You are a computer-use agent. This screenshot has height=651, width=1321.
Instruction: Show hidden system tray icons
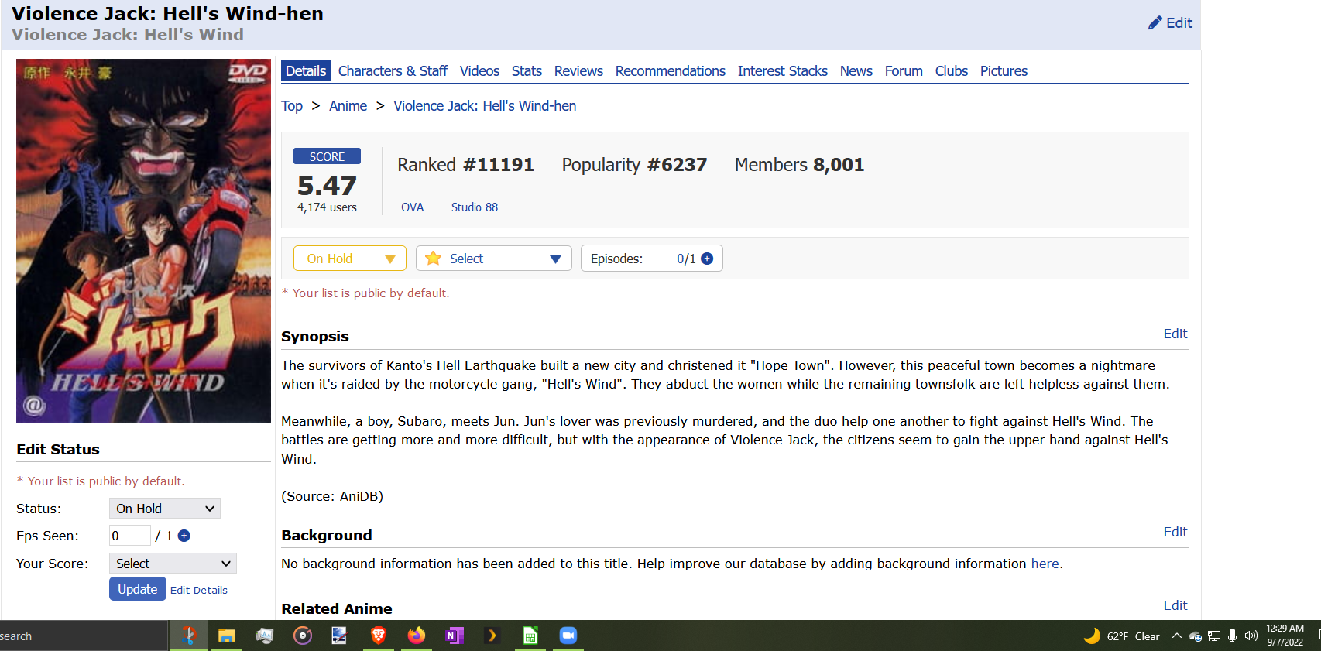(x=1176, y=636)
